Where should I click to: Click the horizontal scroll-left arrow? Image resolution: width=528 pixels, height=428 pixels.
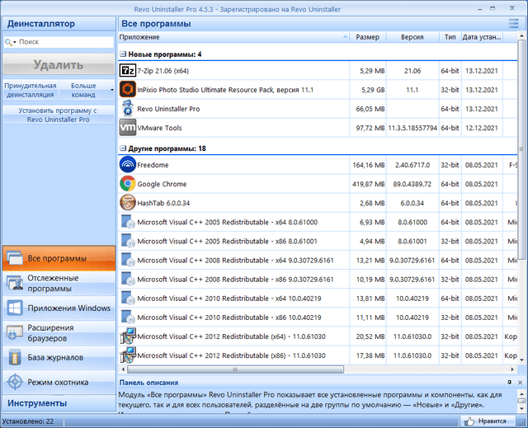point(123,369)
